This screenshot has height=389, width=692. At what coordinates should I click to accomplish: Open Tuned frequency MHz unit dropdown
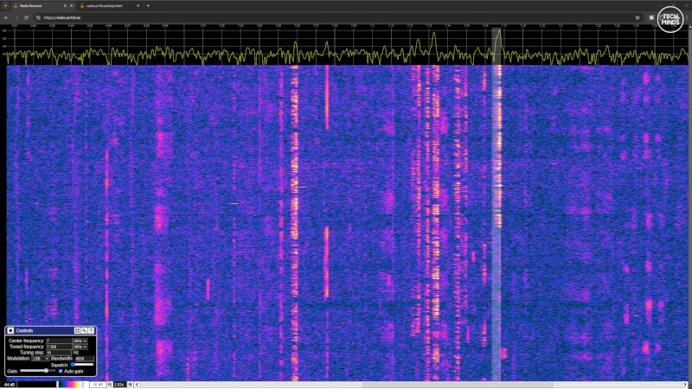coord(80,347)
